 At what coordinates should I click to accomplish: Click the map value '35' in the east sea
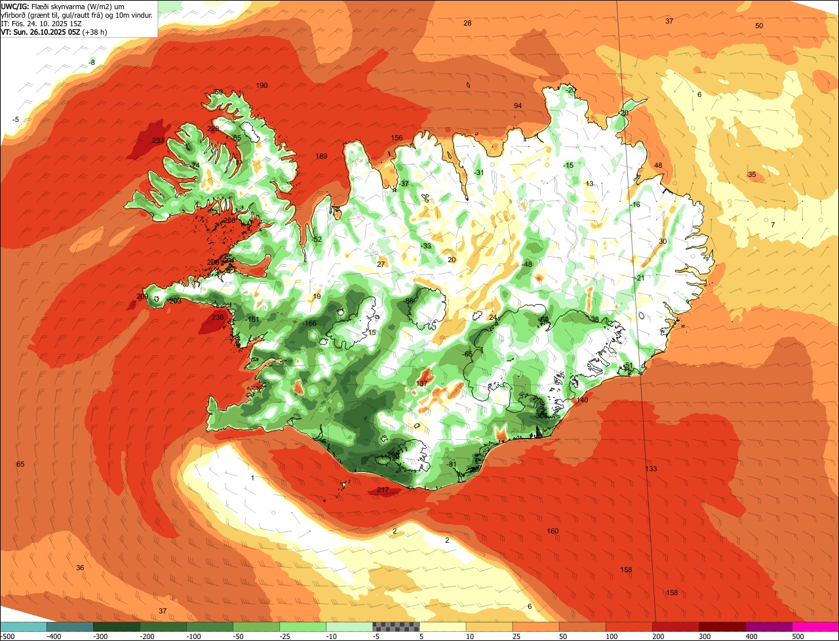(752, 175)
